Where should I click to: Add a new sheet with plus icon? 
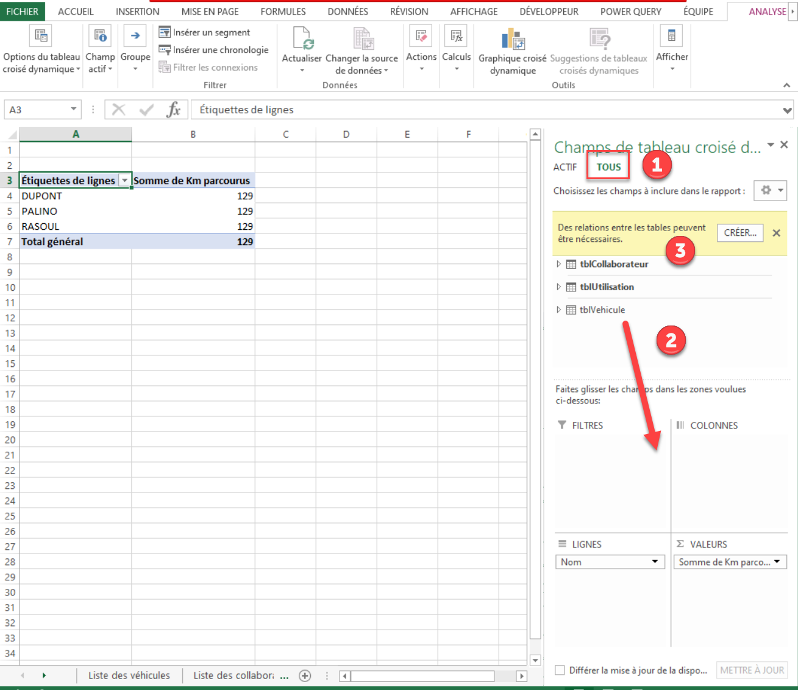305,675
